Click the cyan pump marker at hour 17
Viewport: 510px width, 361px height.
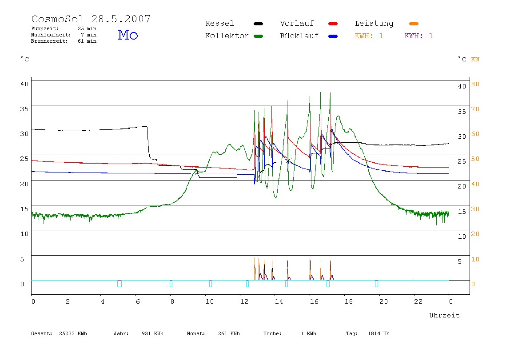[x=328, y=284]
